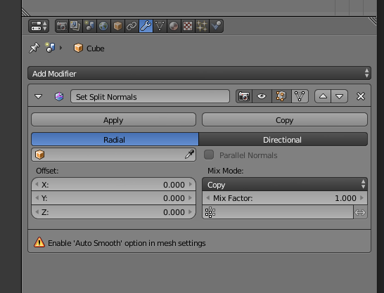Open the Material properties tab

174,26
